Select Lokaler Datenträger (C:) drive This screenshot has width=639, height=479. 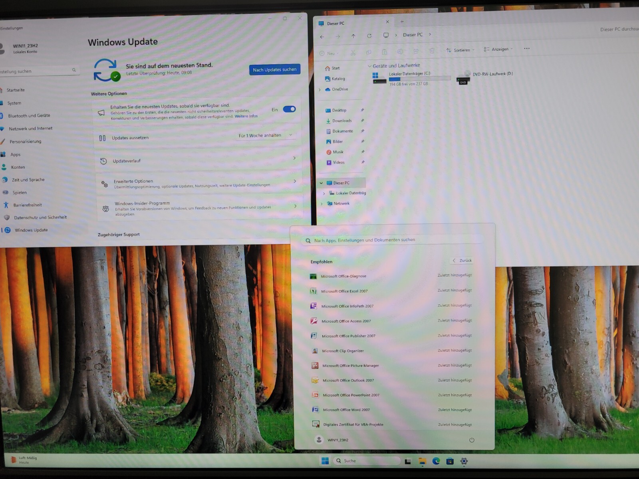pos(411,78)
